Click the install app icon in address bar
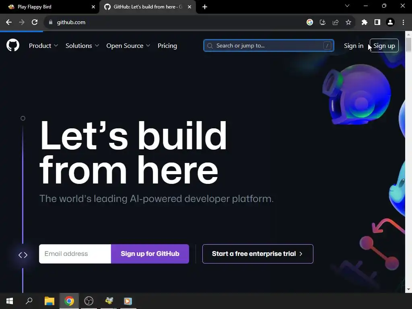Viewport: 412px width, 309px height. coord(323,23)
